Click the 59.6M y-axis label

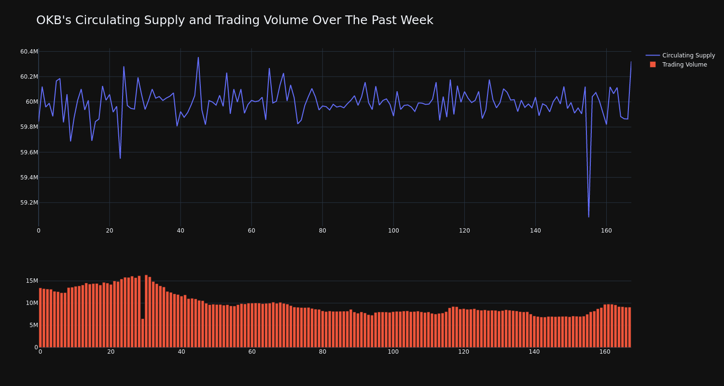click(29, 152)
